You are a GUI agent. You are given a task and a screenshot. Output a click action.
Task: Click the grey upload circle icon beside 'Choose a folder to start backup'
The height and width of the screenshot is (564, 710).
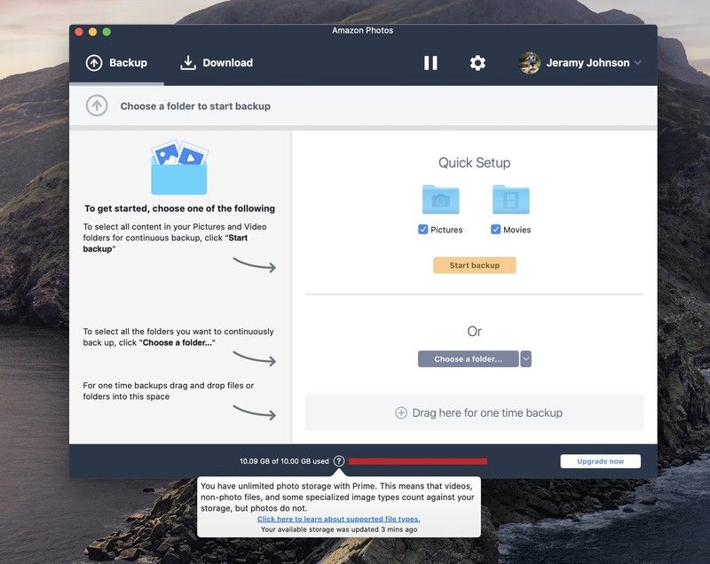click(97, 106)
